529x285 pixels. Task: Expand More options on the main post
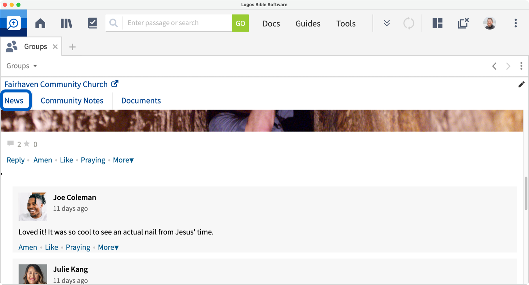coord(123,160)
